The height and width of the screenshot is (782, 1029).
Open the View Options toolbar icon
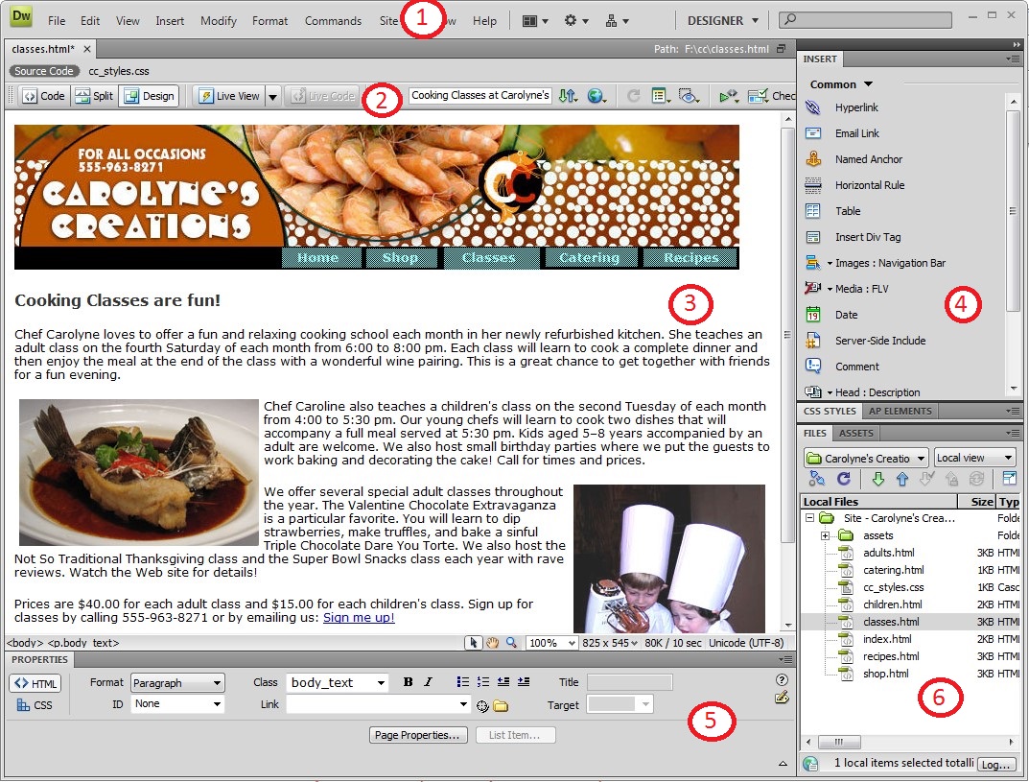tap(661, 96)
